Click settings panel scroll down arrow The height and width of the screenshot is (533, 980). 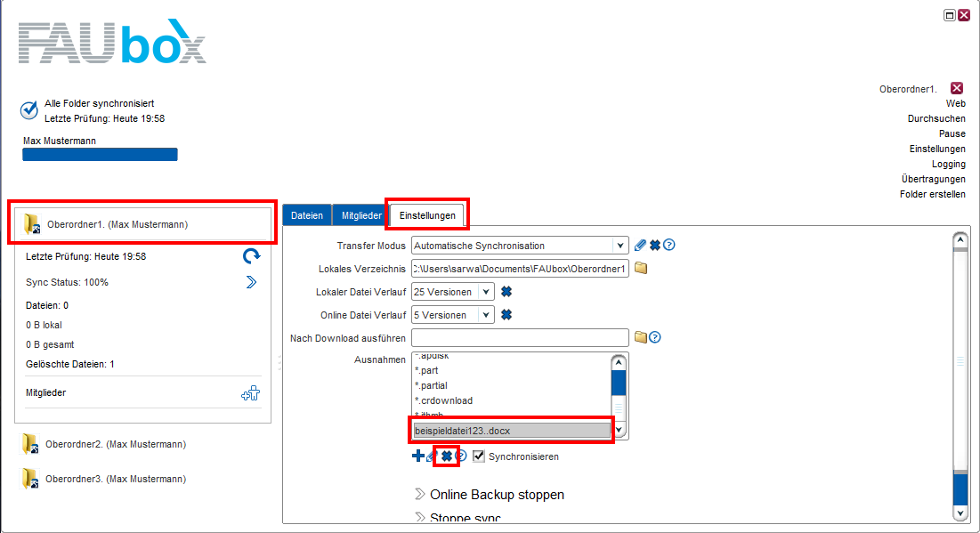960,513
